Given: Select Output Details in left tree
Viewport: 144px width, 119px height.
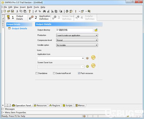Looking at the screenshot, I should 19,28.
